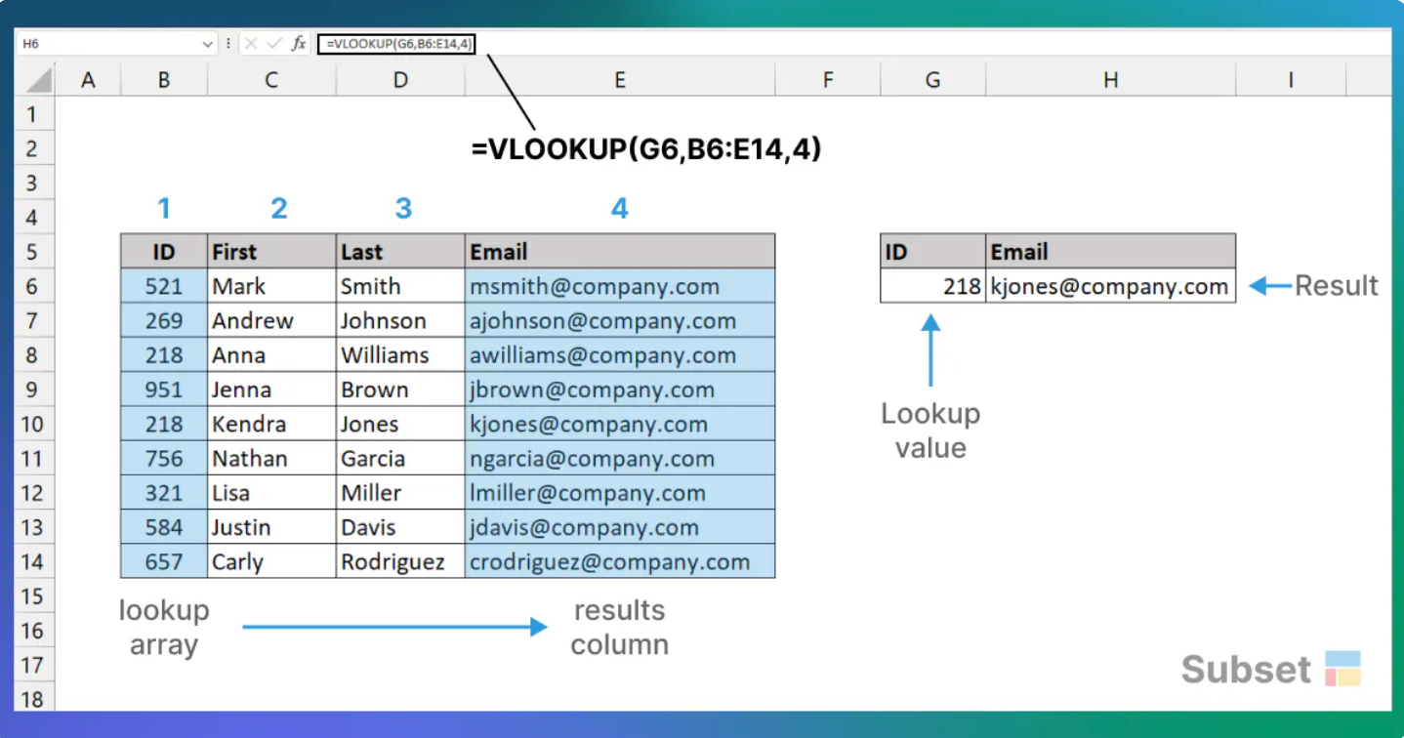Click the cell 'ajohnson@company.com'
Viewport: 1404px width, 738px height.
(x=620, y=320)
